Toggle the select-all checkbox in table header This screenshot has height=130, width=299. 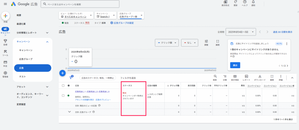63,86
